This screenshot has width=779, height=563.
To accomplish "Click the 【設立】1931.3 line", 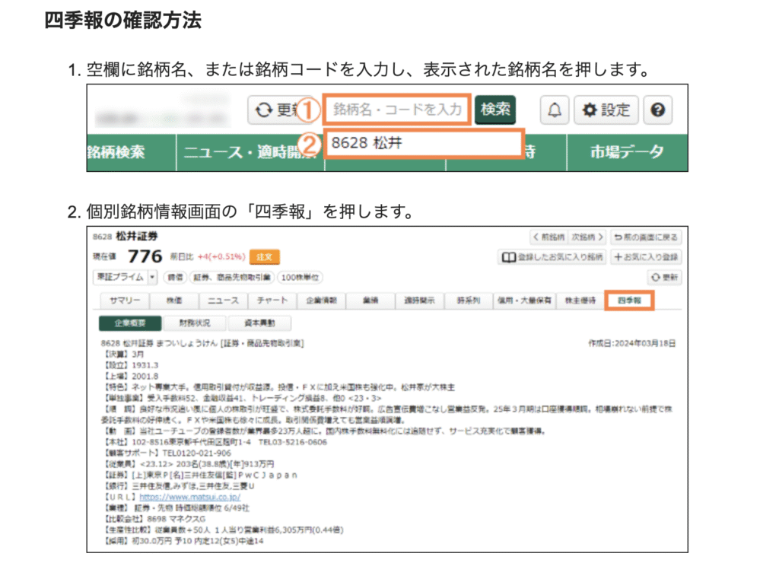I will [129, 366].
